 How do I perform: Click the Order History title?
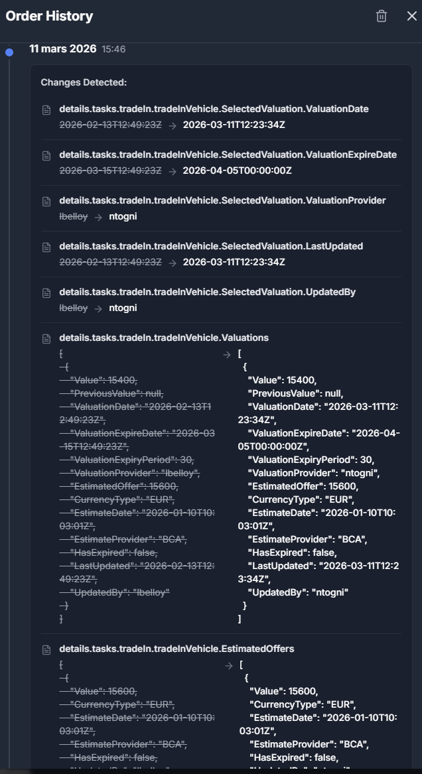click(49, 16)
